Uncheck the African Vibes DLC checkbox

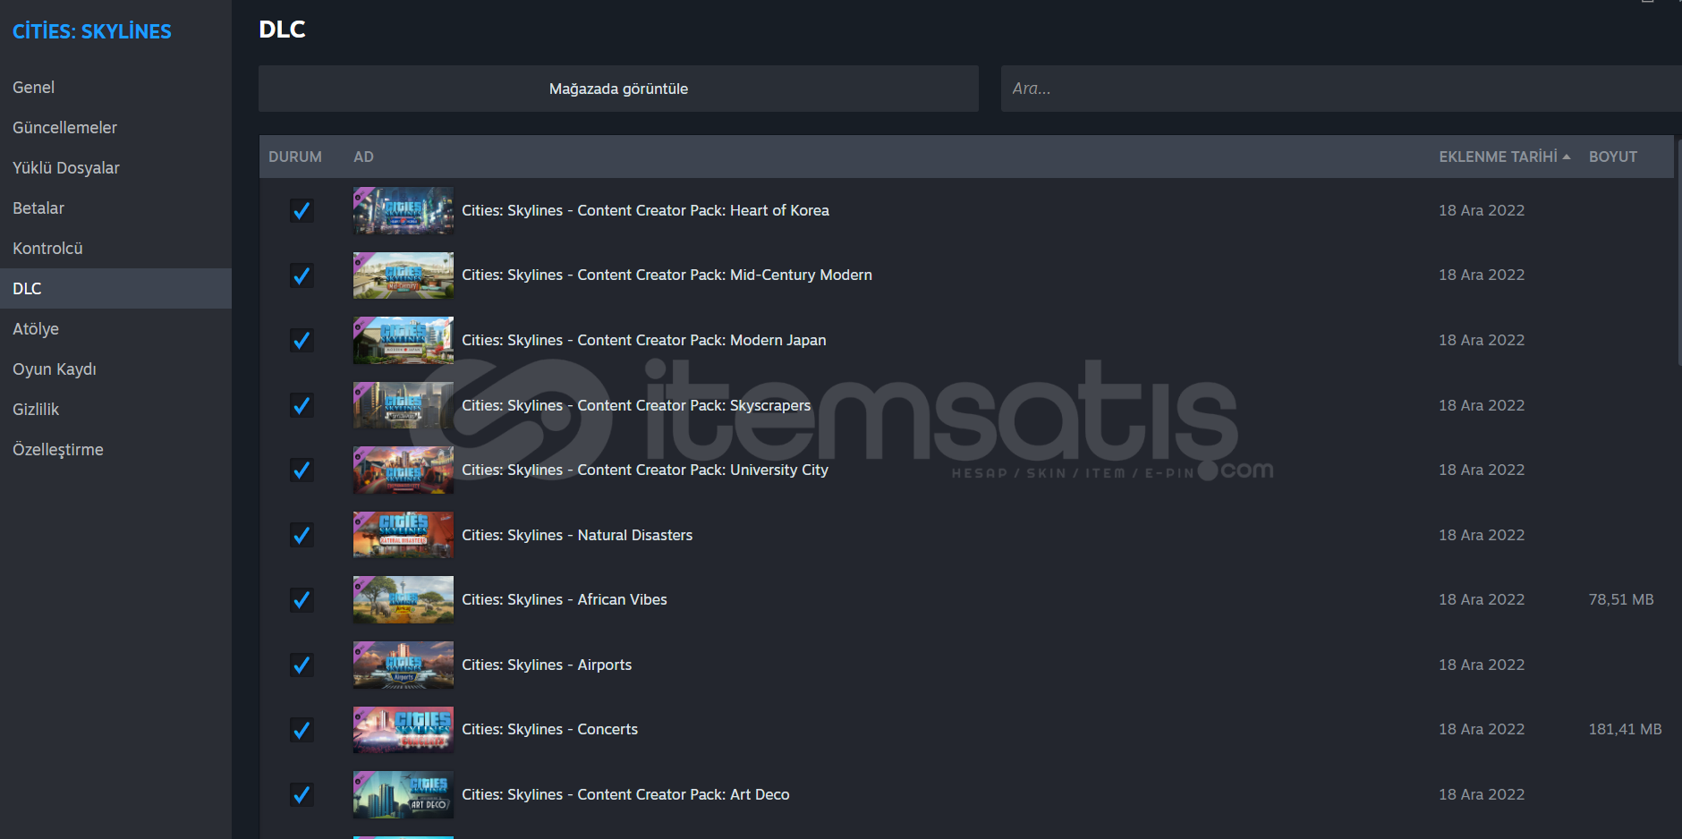click(302, 599)
